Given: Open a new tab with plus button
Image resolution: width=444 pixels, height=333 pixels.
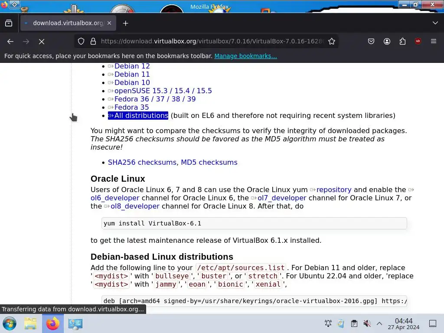Looking at the screenshot, I should coord(125,23).
